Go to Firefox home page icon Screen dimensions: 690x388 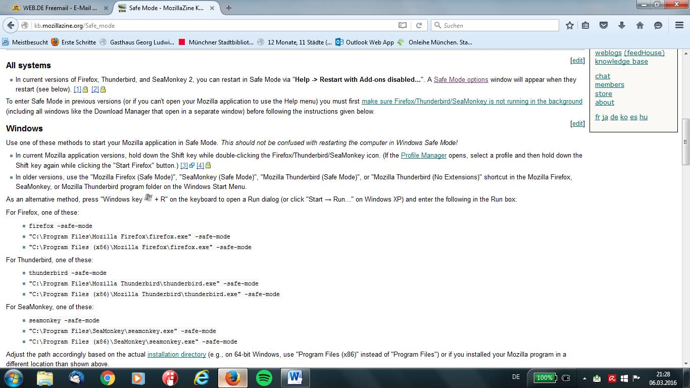640,25
